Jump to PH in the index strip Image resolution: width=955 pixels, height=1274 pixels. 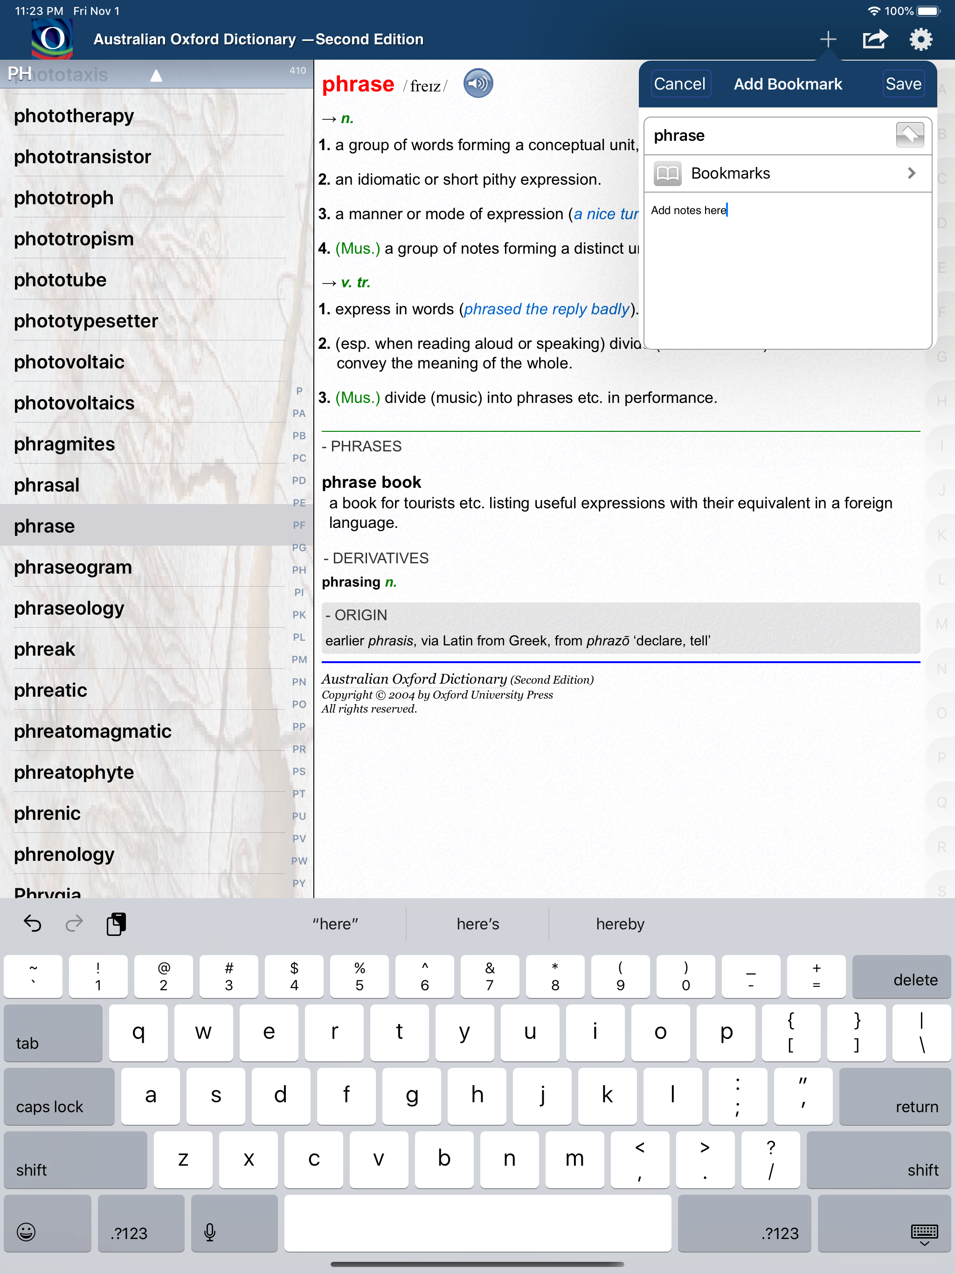[x=299, y=569]
